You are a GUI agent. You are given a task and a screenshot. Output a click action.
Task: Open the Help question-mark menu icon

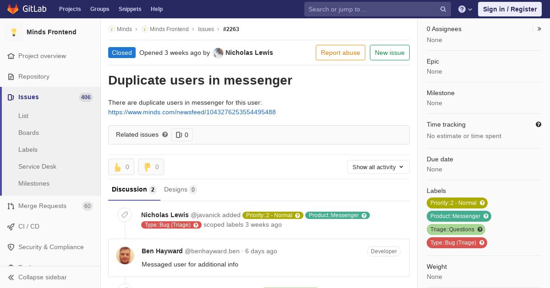[462, 9]
